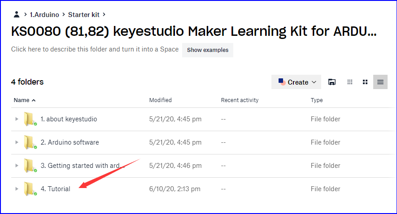Screen dimensions: 397x214
Task: Click the '4 folders' count label
Action: click(27, 82)
